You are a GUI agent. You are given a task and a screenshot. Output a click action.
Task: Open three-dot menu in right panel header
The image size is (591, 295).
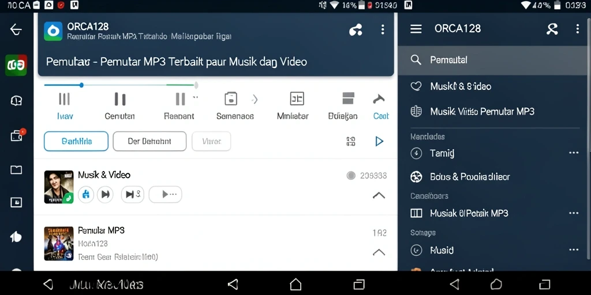point(577,29)
